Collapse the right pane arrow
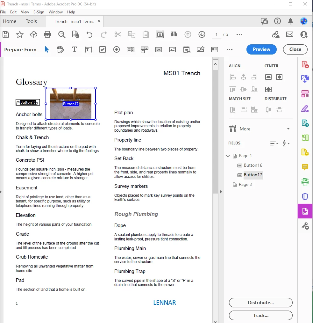This screenshot has width=313, height=323. (x=221, y=192)
